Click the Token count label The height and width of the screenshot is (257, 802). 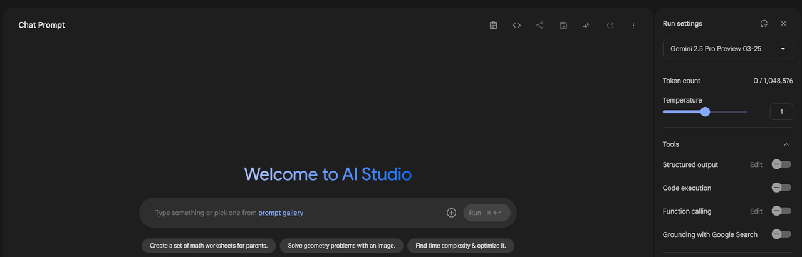pyautogui.click(x=682, y=81)
